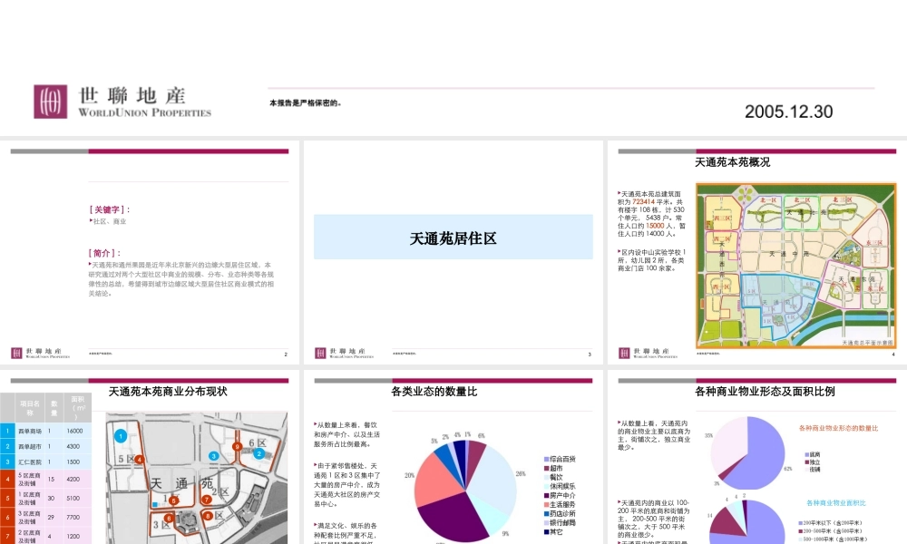Select the date 2005.12.30 in the header

(788, 112)
